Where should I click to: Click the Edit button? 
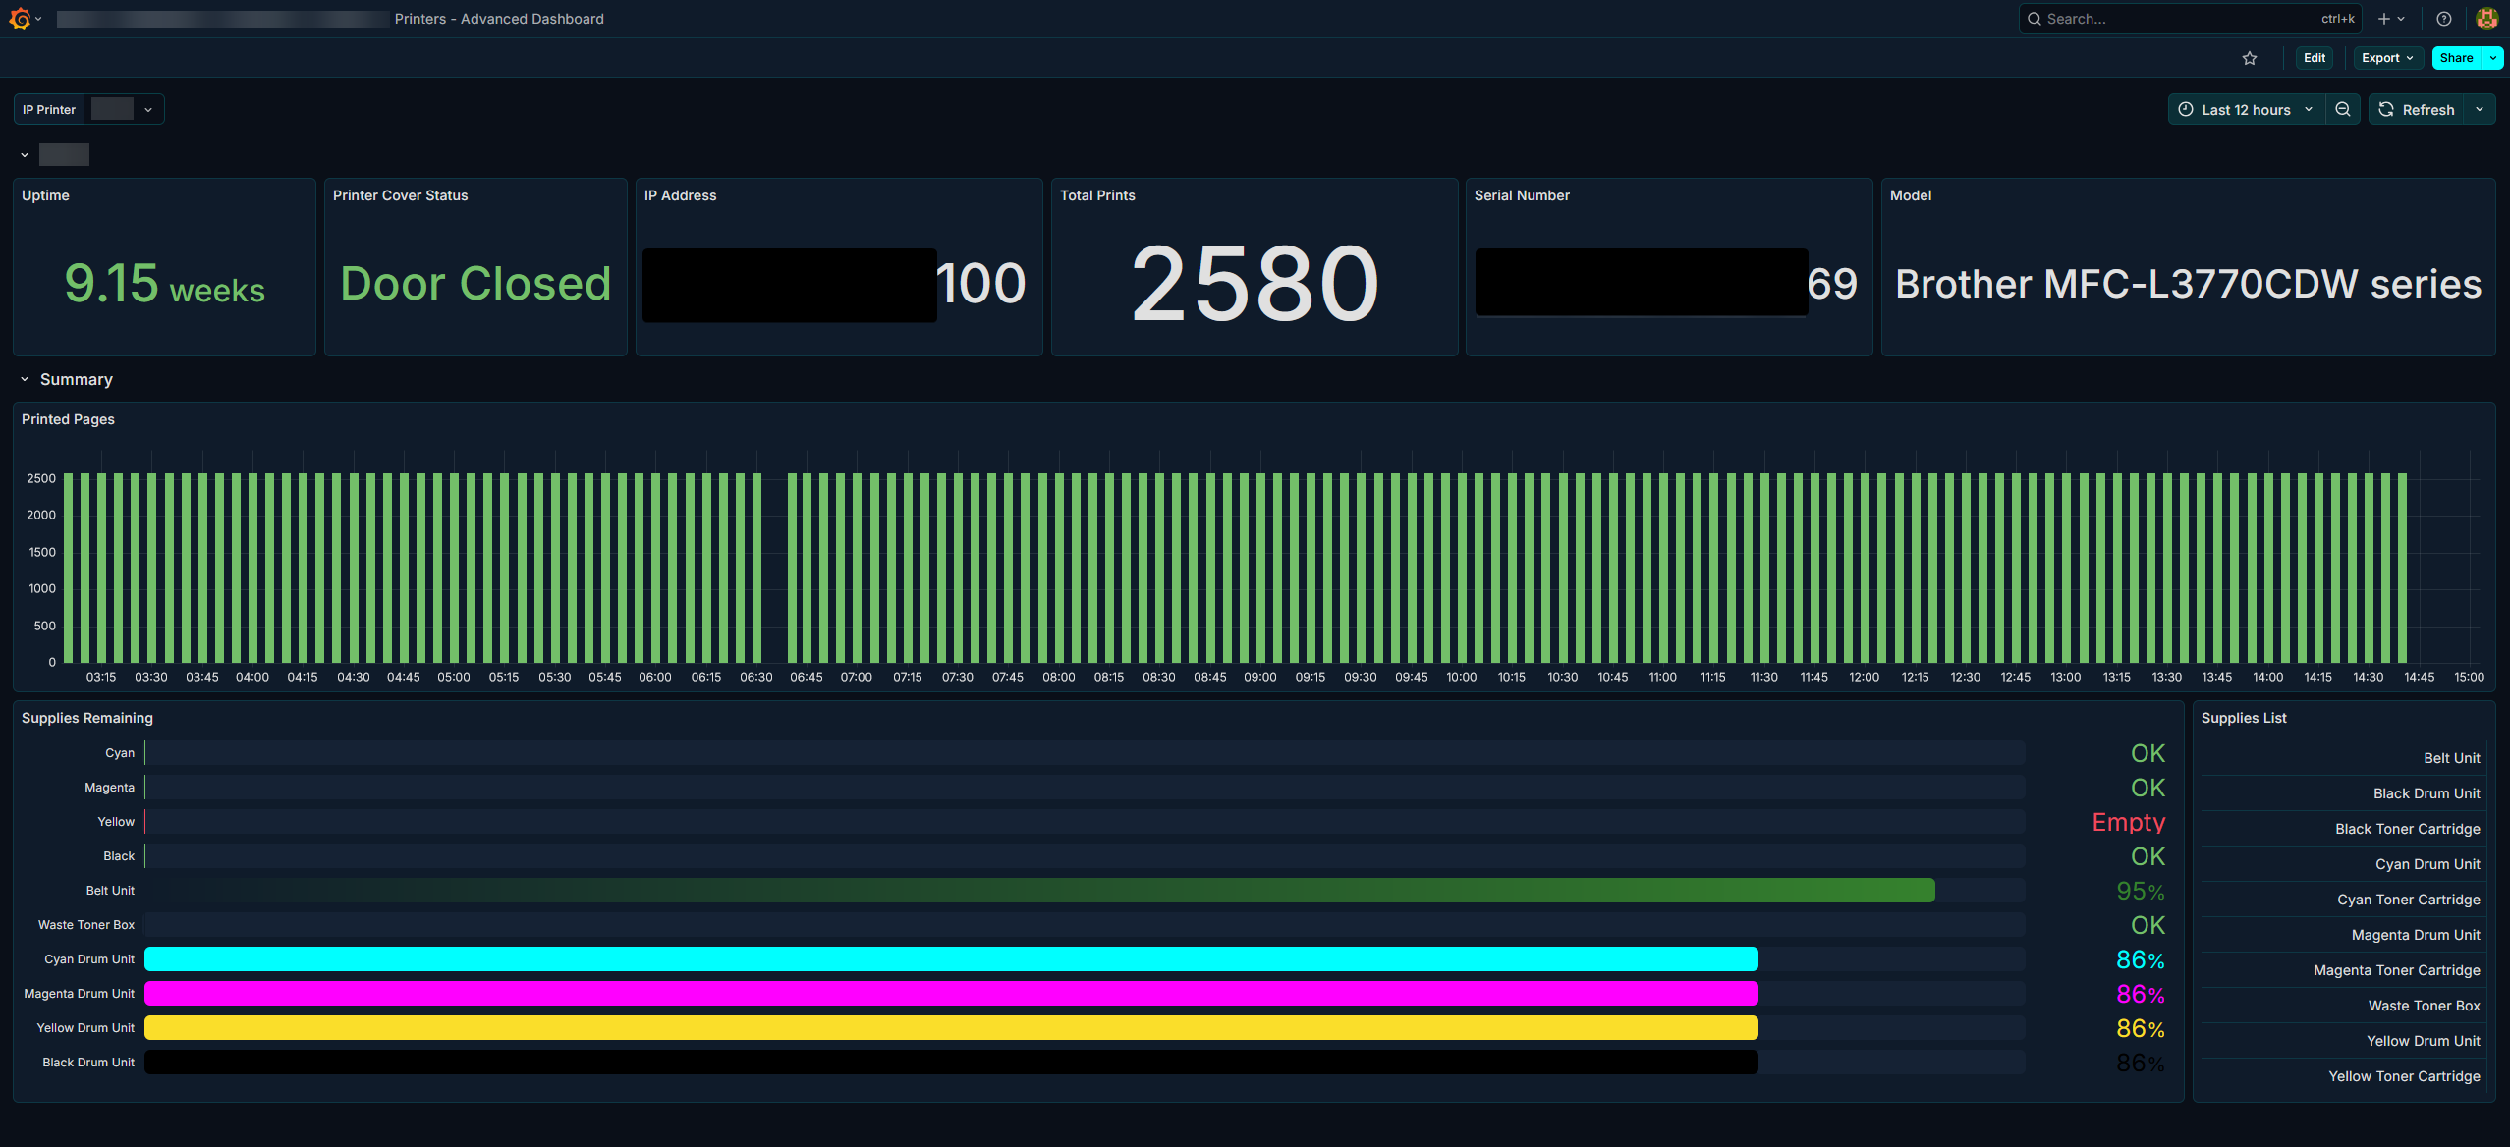coord(2315,58)
